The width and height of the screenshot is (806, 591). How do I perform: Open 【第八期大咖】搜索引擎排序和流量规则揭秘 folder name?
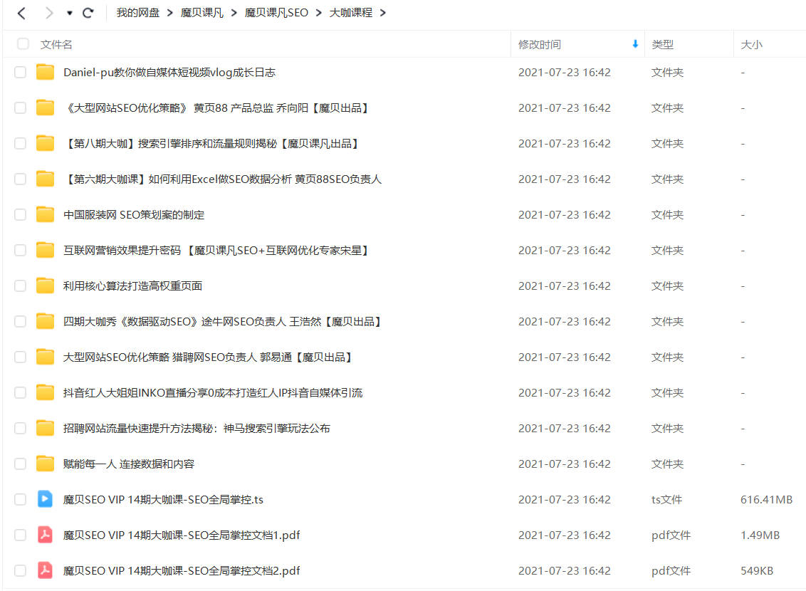point(211,143)
